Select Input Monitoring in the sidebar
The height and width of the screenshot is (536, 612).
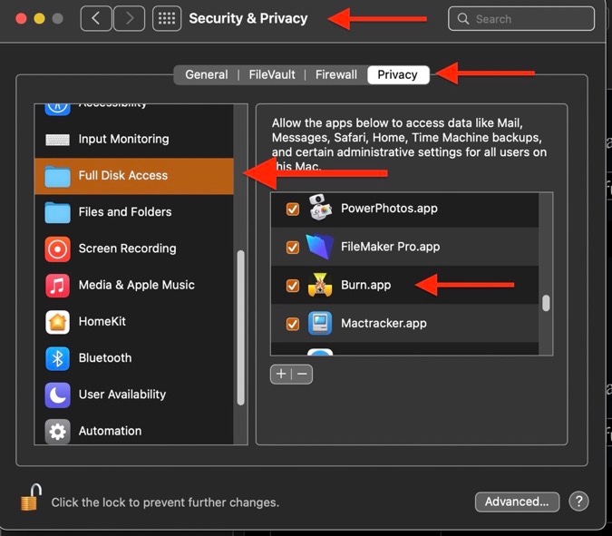coord(134,139)
